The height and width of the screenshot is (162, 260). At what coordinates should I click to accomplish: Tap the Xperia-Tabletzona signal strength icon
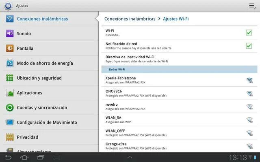(x=249, y=80)
